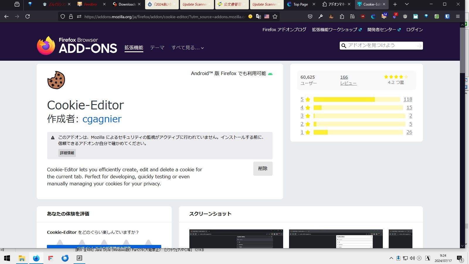
Task: Open the Firefox hamburger application menu
Action: click(458, 17)
